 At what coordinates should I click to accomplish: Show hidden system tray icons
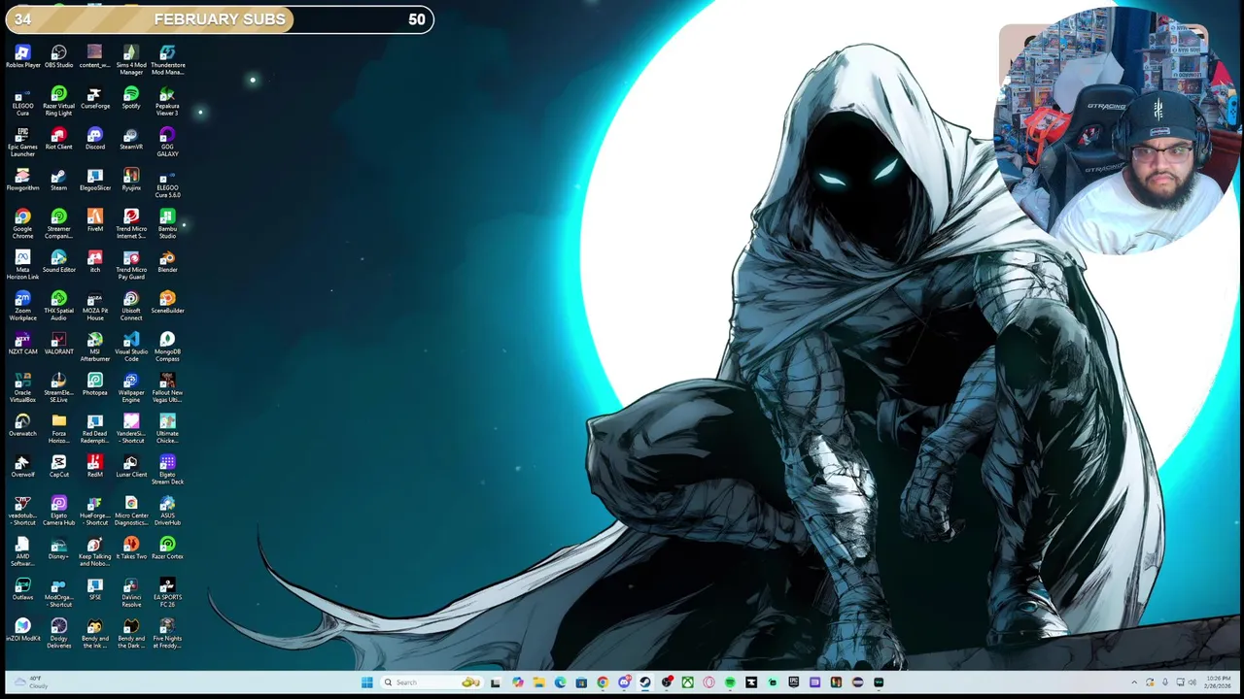(1133, 682)
